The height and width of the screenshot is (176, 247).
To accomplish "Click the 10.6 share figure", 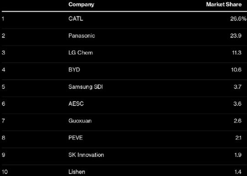I will pyautogui.click(x=236, y=70).
